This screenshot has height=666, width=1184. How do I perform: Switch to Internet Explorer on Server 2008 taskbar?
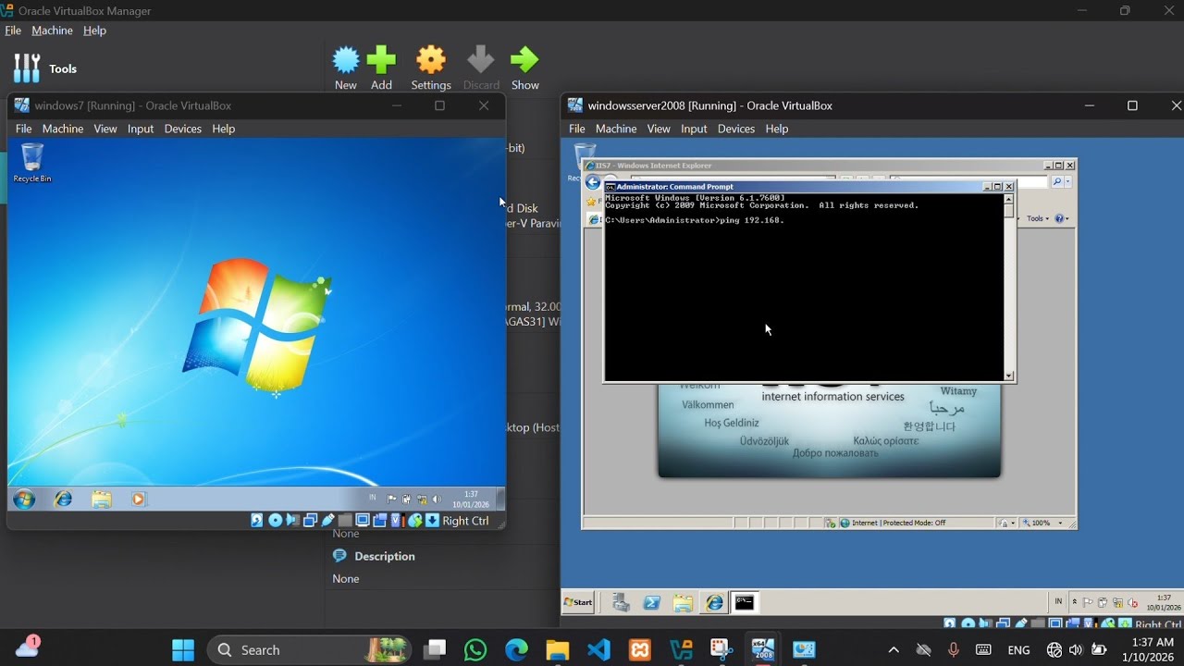point(714,603)
